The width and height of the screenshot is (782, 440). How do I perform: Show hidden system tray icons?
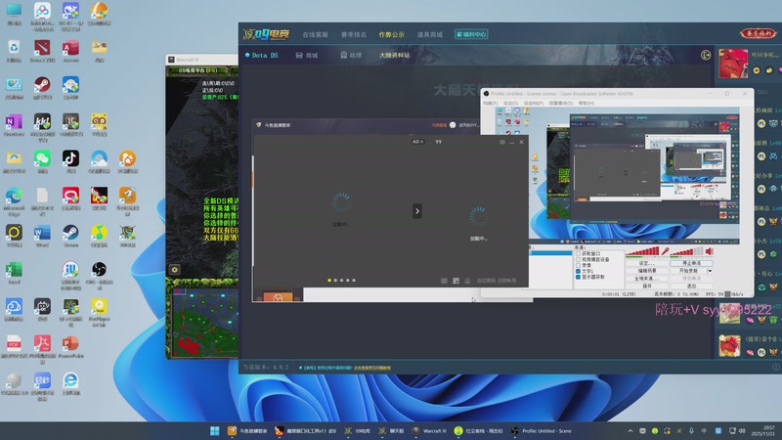coord(630,431)
